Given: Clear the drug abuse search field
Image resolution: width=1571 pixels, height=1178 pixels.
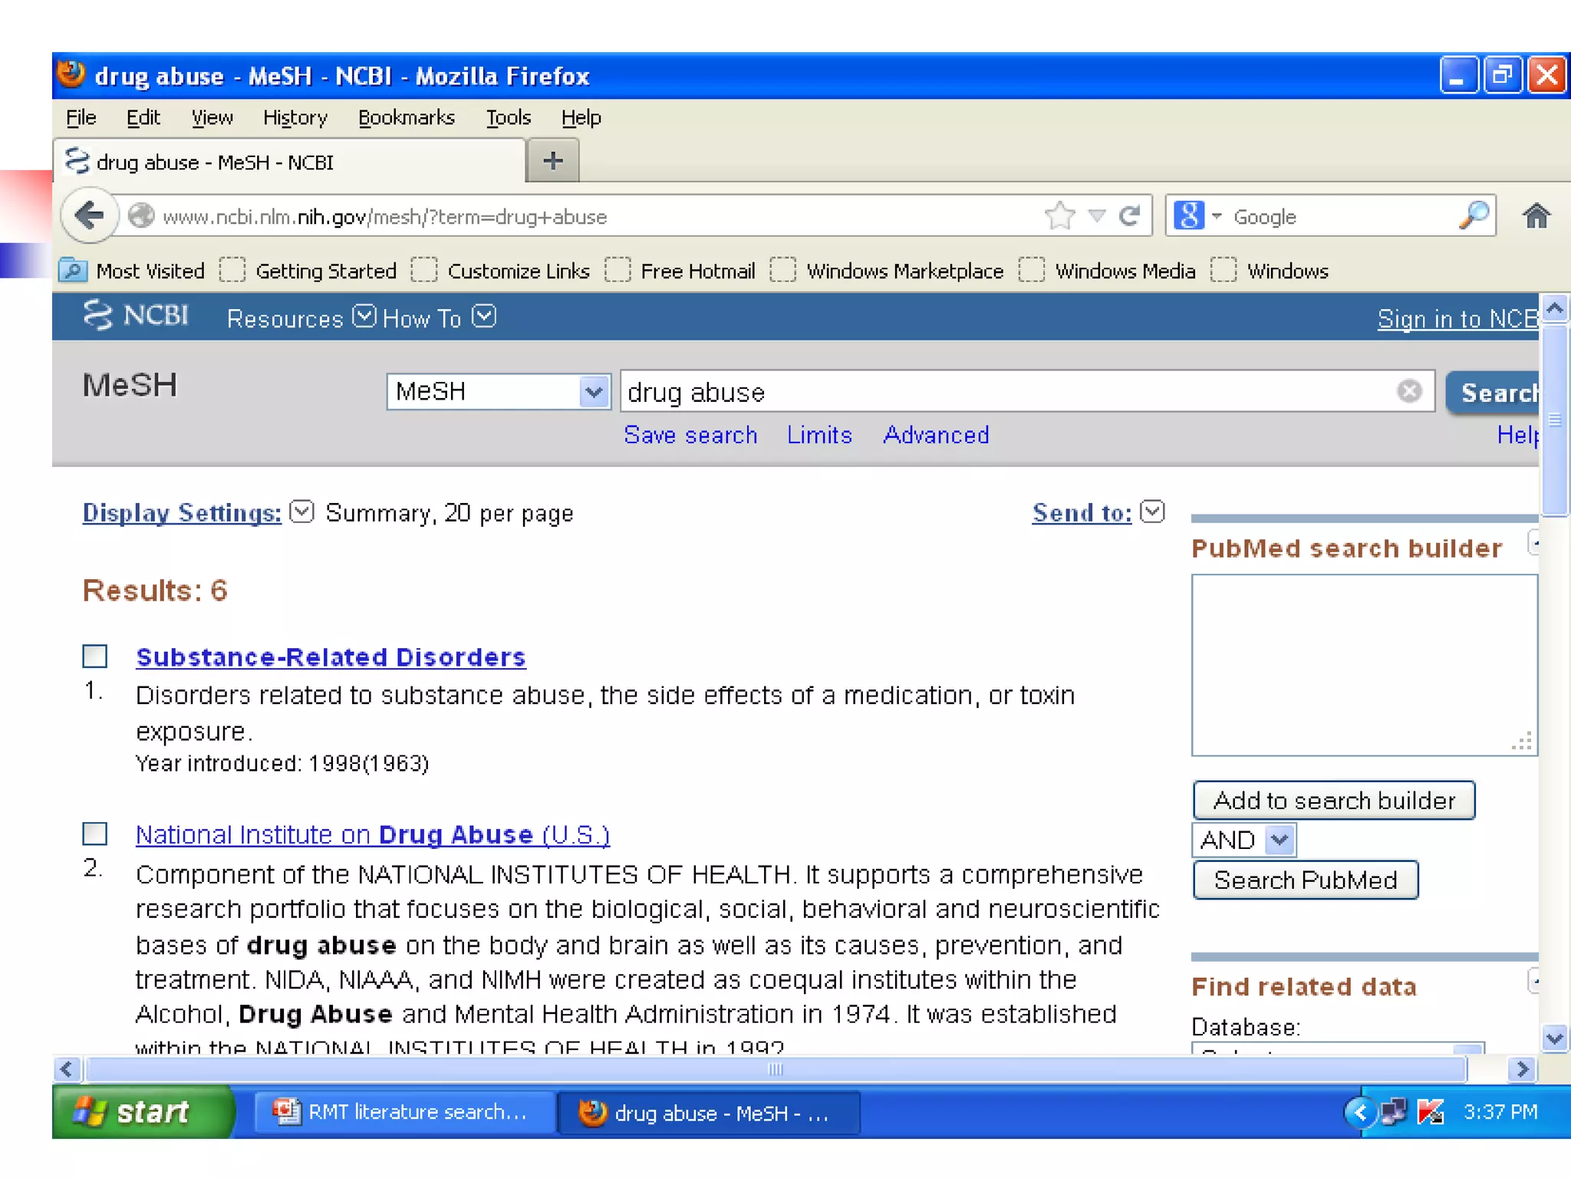Looking at the screenshot, I should point(1409,391).
